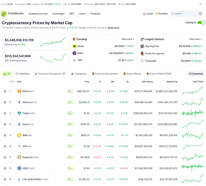This screenshot has width=206, height=186.
Task: Open the Market Cap chart card
Action: (35, 42)
